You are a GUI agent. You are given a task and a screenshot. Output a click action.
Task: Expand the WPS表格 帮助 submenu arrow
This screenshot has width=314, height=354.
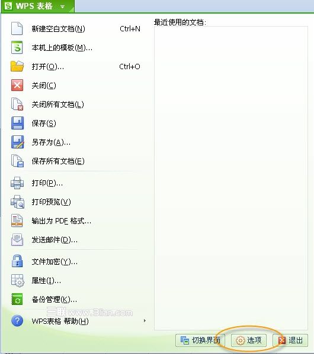(x=145, y=320)
